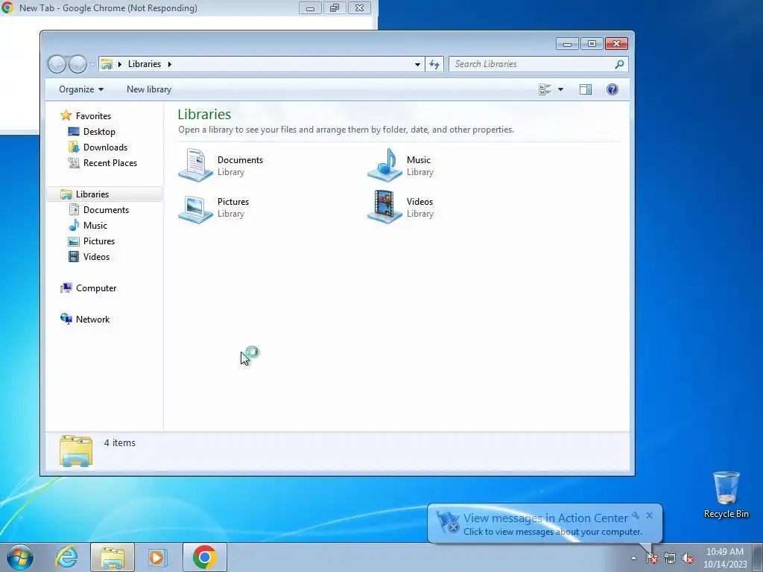Go back with the Explorer back arrow

pos(57,64)
